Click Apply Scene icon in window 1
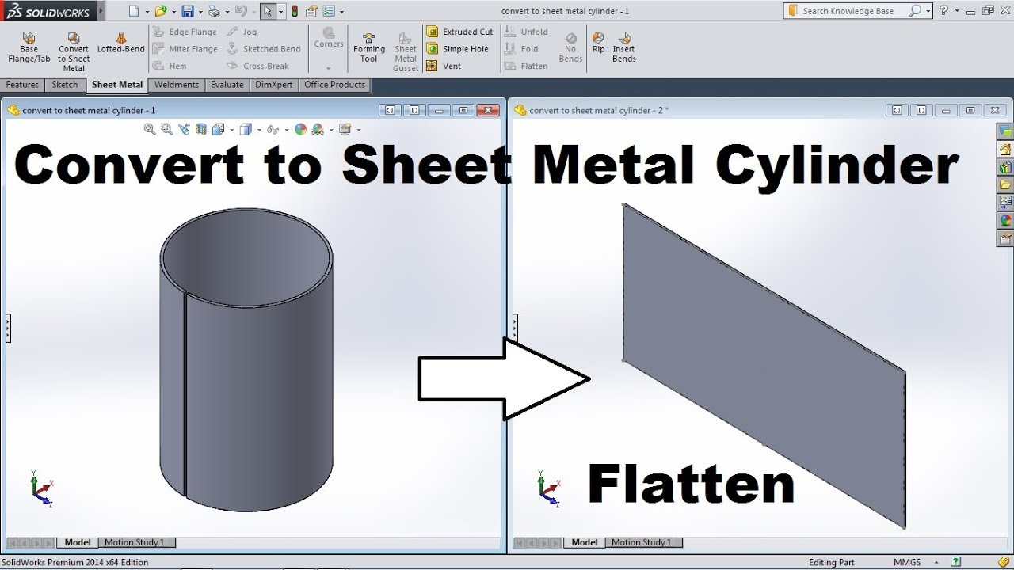Viewport: 1014px width, 570px height. (318, 129)
